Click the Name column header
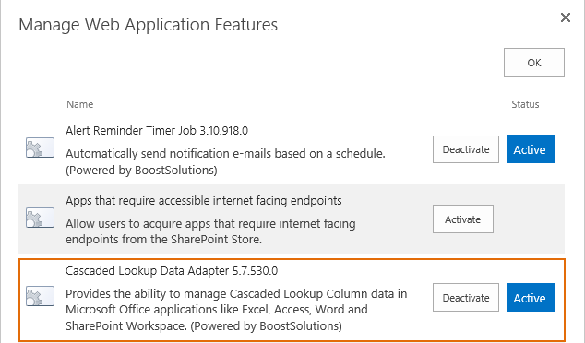 point(80,104)
